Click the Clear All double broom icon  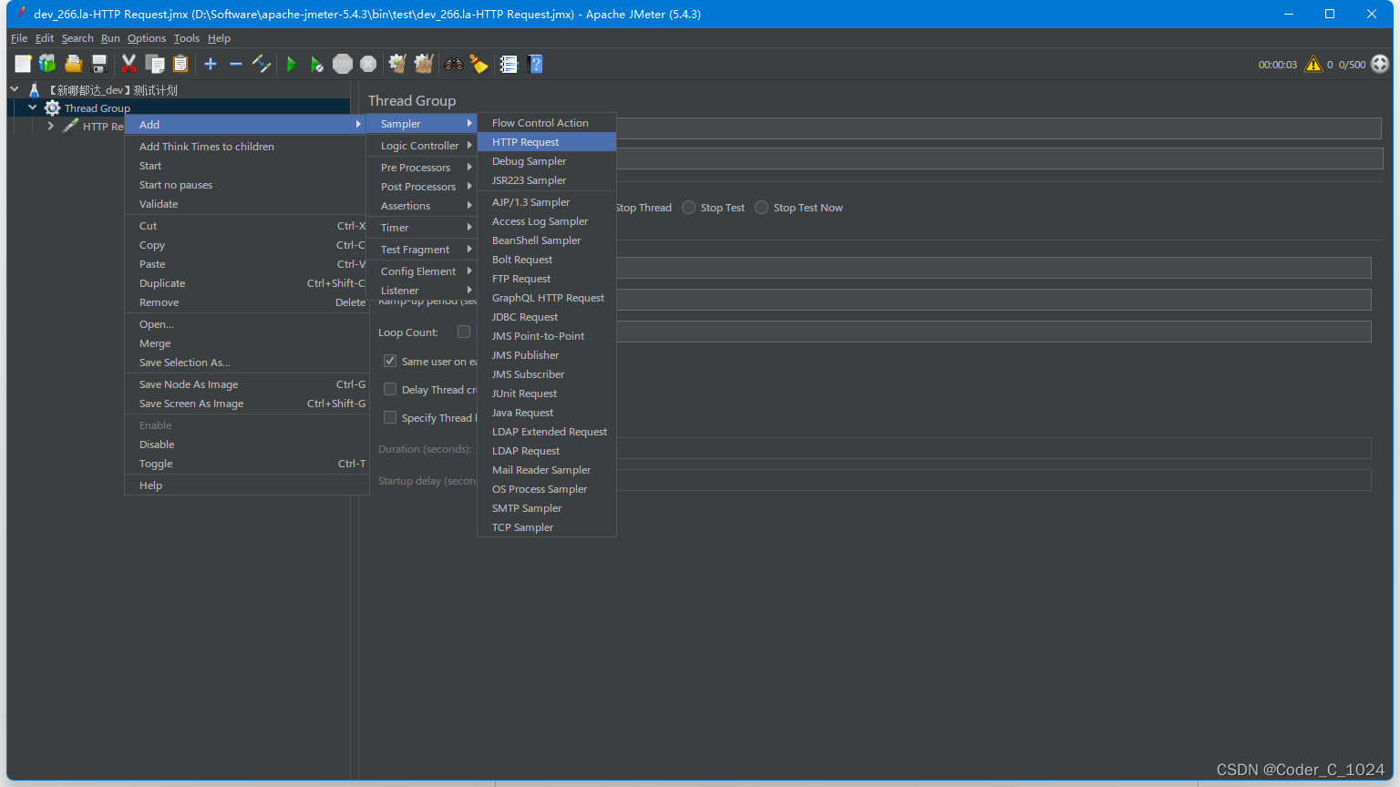tap(424, 64)
